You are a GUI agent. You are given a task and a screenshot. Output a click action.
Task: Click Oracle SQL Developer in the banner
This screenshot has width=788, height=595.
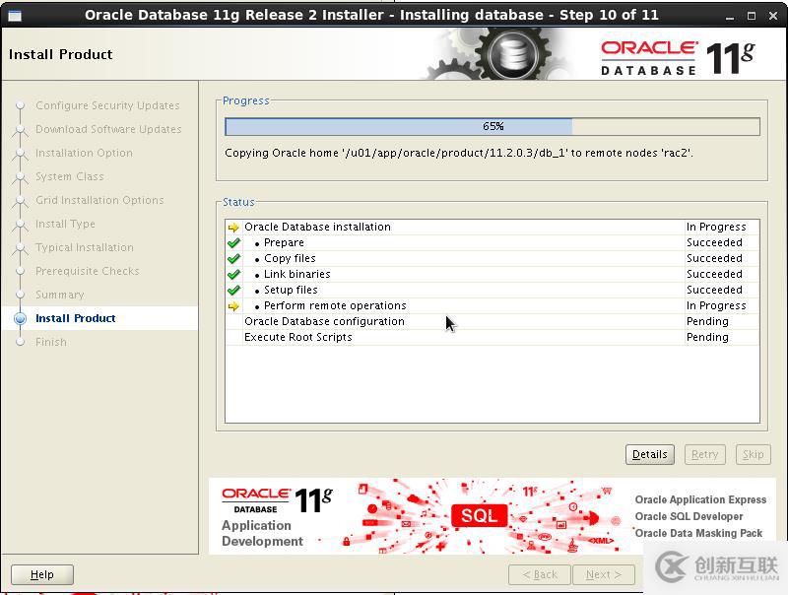689,516
